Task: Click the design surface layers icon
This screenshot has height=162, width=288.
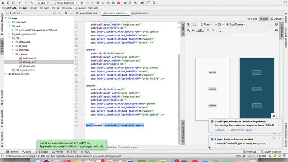Action: pos(188,24)
